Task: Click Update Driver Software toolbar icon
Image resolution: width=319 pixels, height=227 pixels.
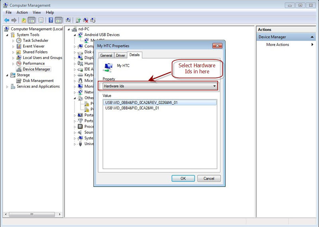Action: 78,20
